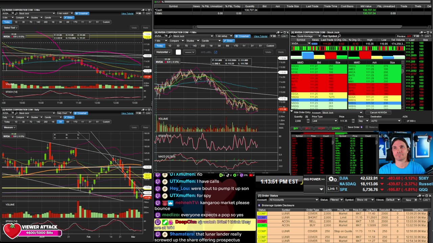Image resolution: width=433 pixels, height=243 pixels.
Task: Select 5Y range tab in 1 Min chart
Action: click(260, 46)
